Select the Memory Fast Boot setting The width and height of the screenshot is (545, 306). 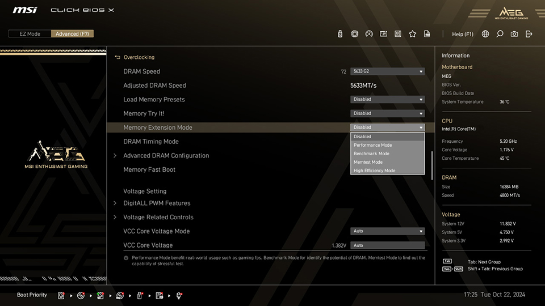coord(149,169)
